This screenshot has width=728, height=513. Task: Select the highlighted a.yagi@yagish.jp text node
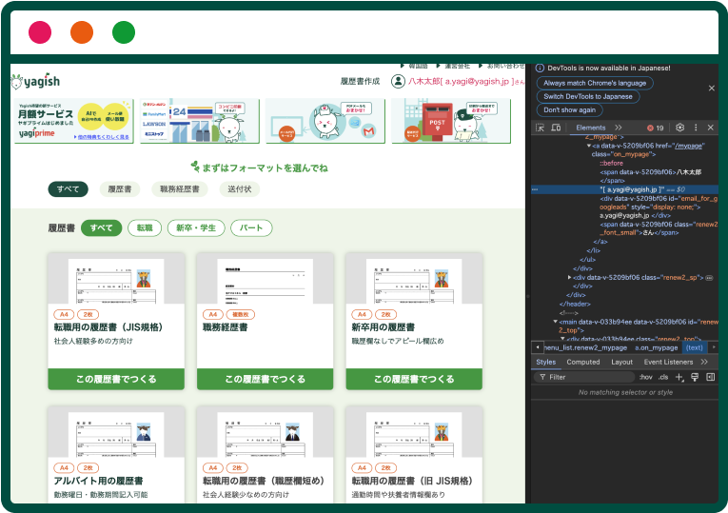click(x=625, y=189)
